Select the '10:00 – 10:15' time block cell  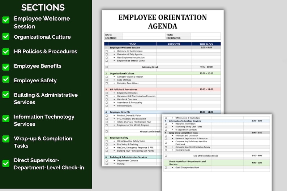coord(206,73)
